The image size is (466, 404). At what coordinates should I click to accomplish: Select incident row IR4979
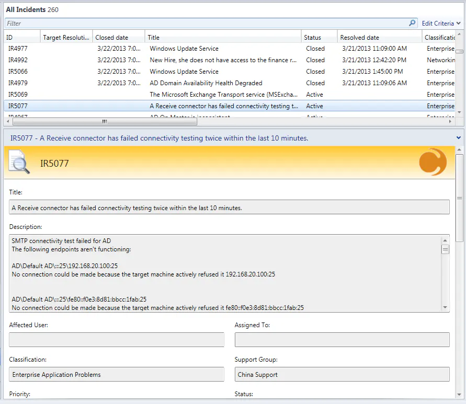230,83
